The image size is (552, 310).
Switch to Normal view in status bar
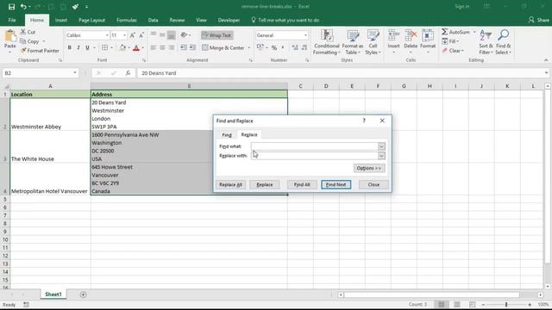coord(442,304)
